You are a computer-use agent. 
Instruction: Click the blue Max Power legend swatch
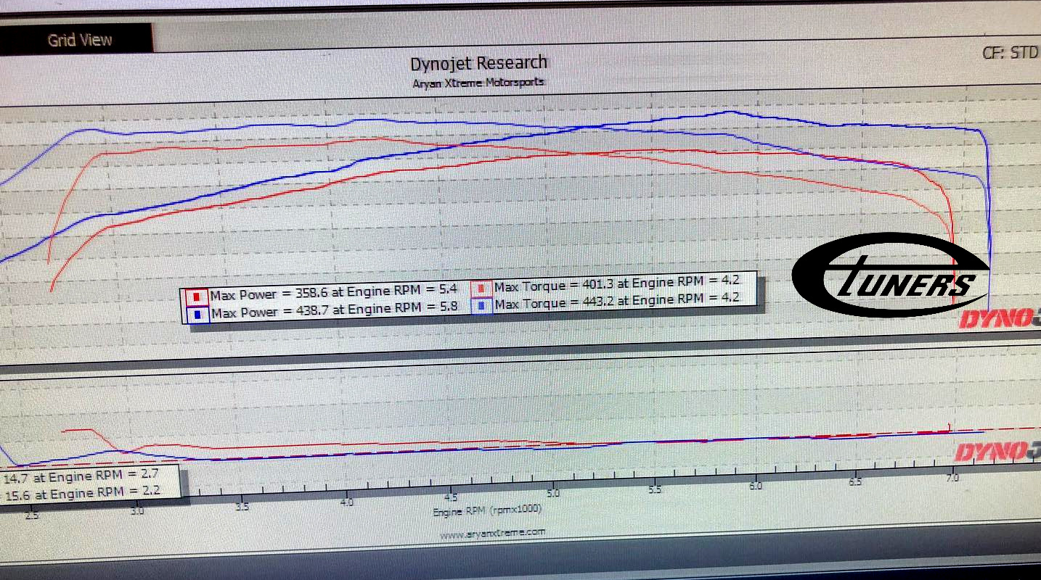[196, 314]
